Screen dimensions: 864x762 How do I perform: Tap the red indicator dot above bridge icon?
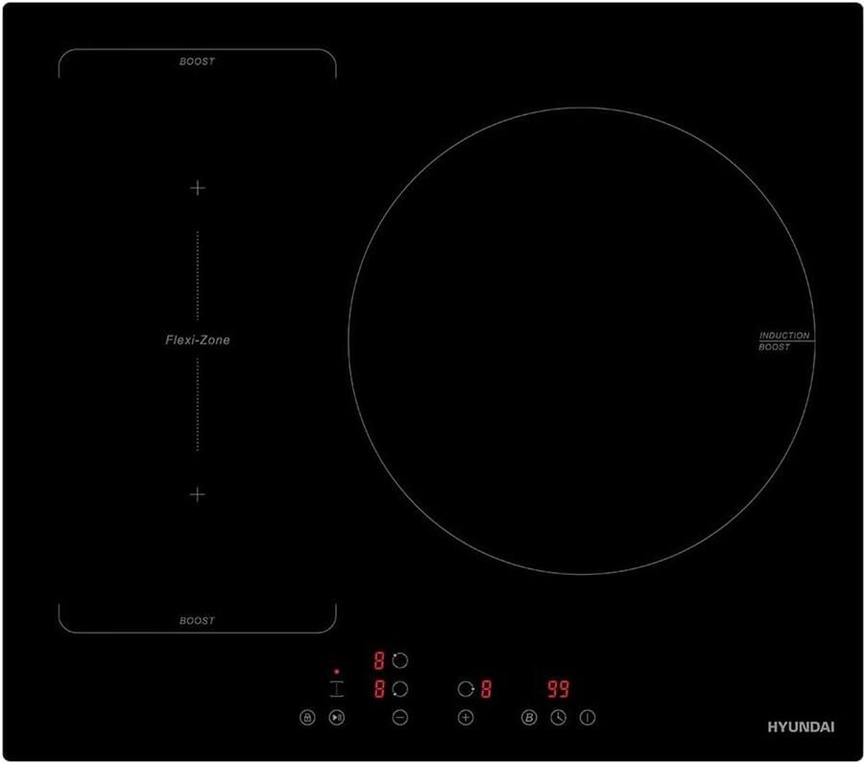pyautogui.click(x=337, y=672)
